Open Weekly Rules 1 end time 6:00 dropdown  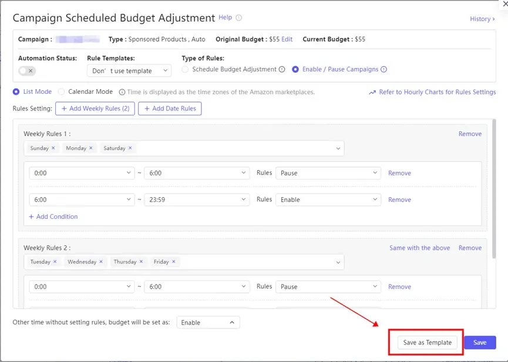(x=197, y=173)
